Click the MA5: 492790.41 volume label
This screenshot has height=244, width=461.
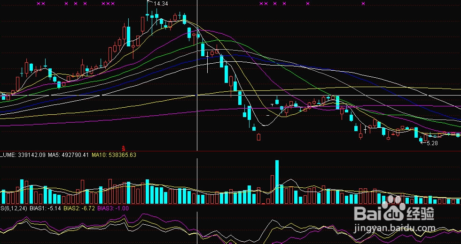point(68,155)
